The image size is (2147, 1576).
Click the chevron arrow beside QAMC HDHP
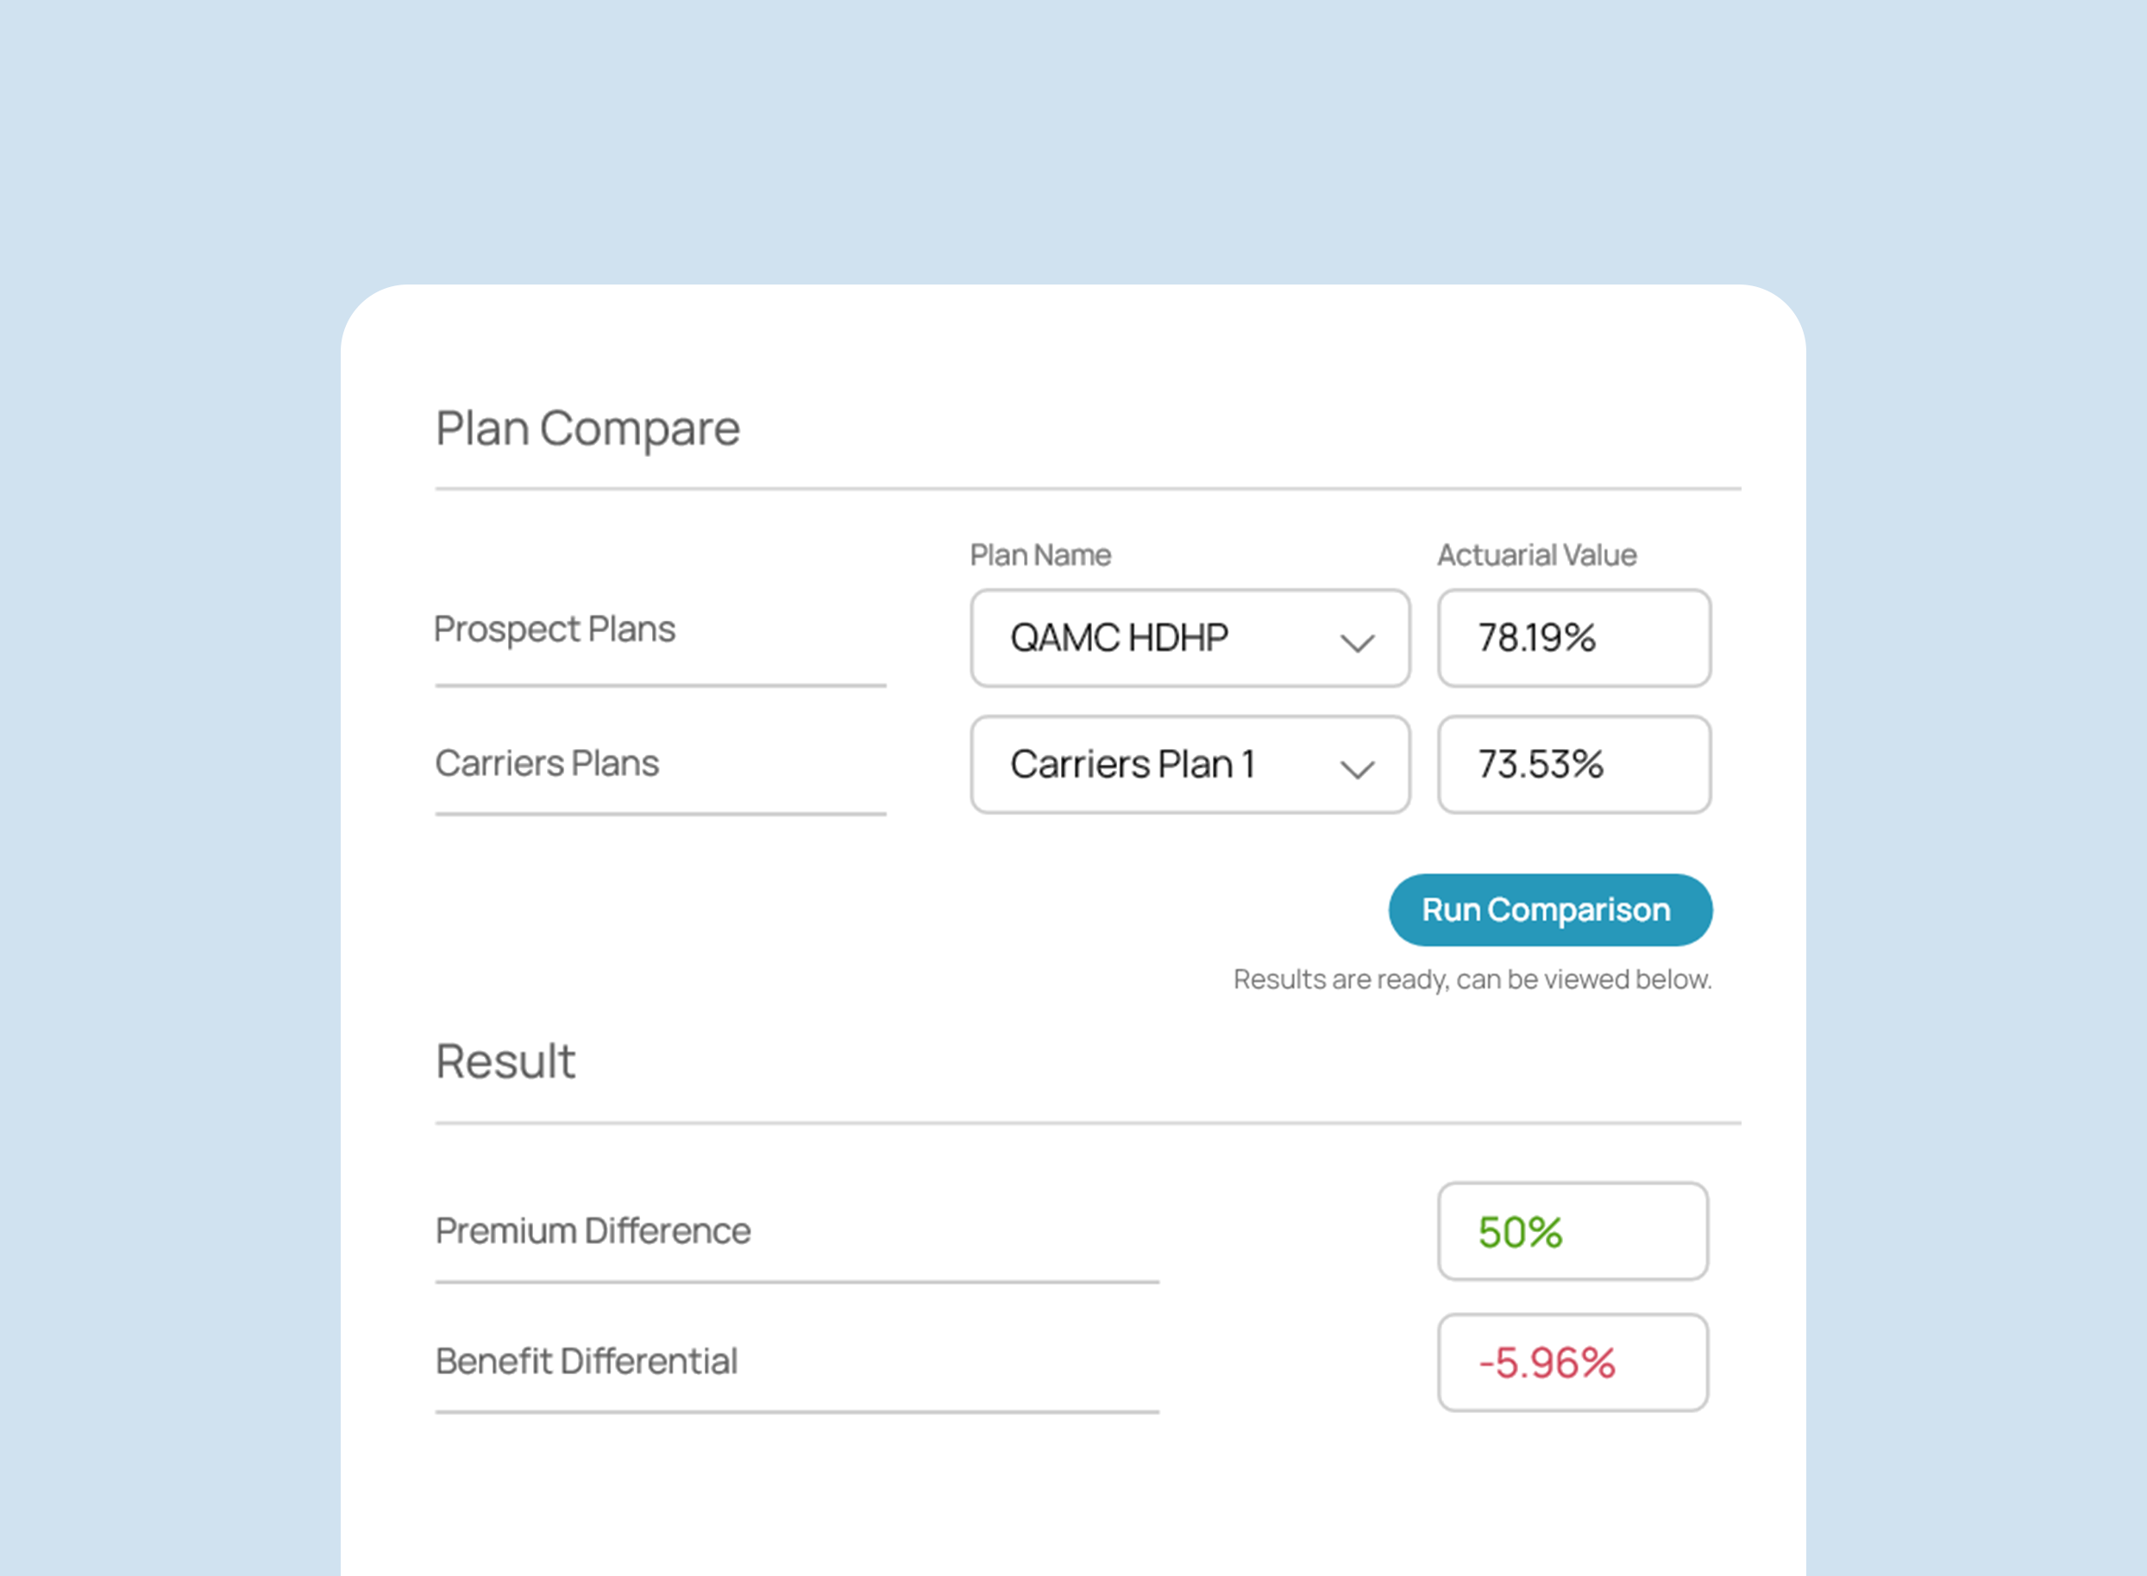coord(1357,643)
